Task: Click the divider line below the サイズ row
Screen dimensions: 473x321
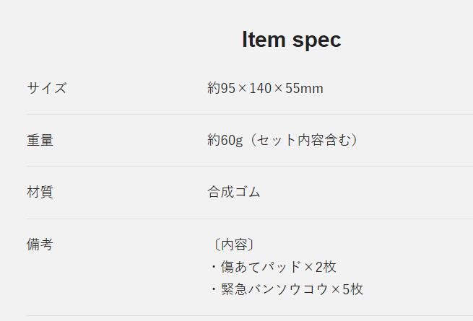Action: 250,114
